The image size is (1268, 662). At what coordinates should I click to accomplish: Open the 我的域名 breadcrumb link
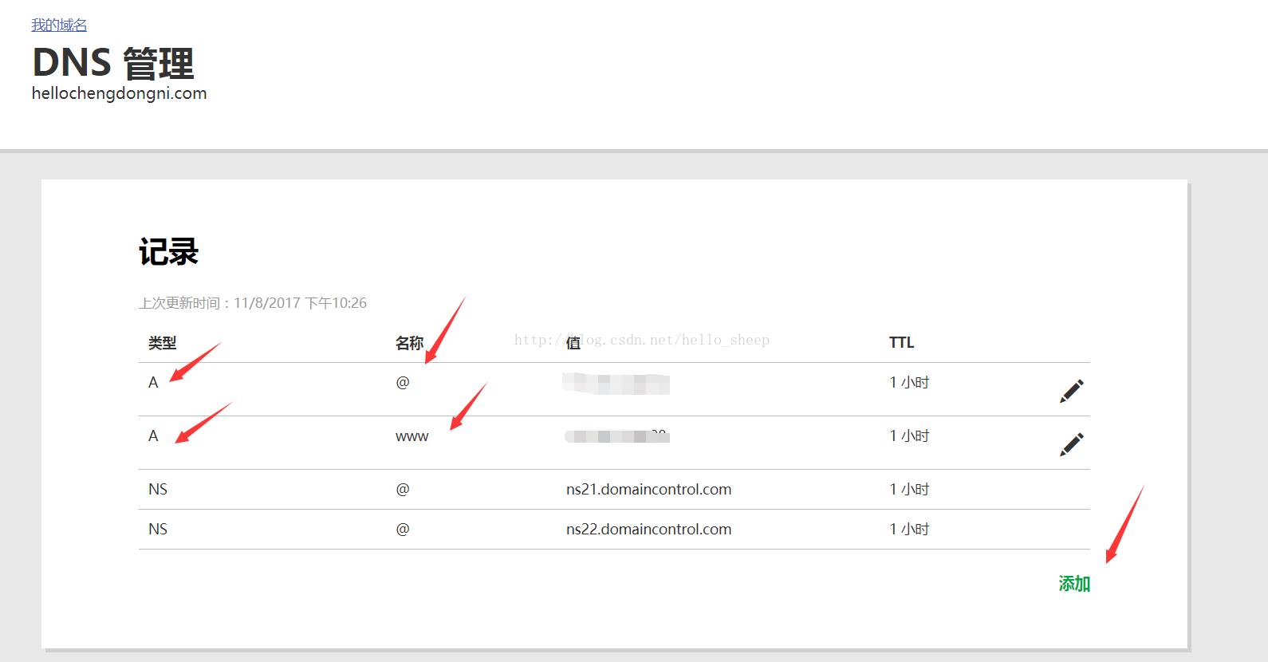click(59, 25)
